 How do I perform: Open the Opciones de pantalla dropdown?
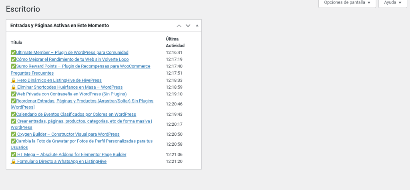(x=347, y=3)
